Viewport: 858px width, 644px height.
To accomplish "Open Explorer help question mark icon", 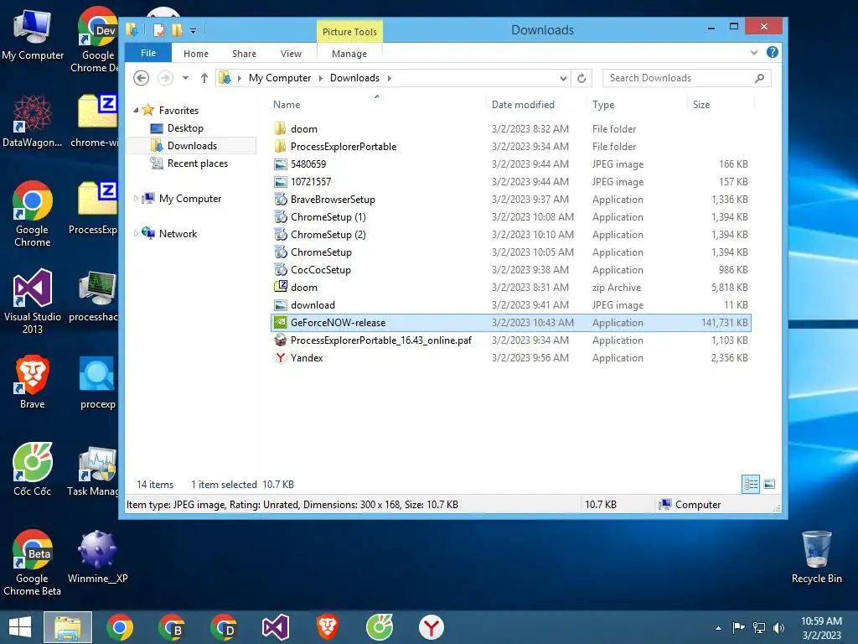I will tap(772, 53).
